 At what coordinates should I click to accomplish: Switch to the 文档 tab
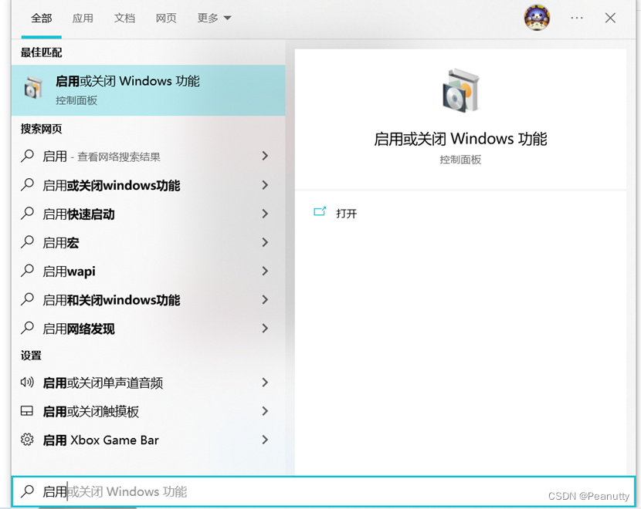click(124, 19)
